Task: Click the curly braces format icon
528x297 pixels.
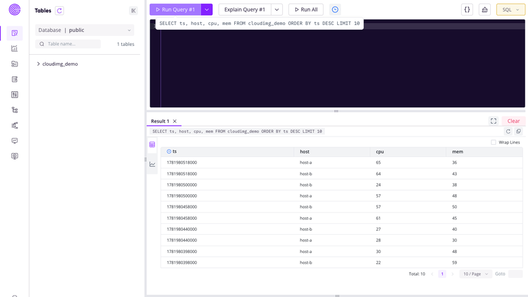Action: (x=467, y=9)
